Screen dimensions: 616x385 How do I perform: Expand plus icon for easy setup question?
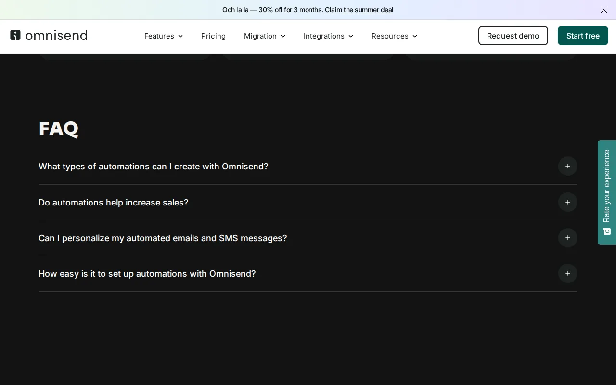point(568,273)
